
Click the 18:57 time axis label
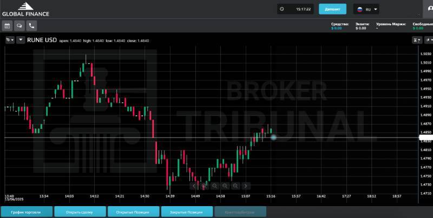(x=397, y=196)
